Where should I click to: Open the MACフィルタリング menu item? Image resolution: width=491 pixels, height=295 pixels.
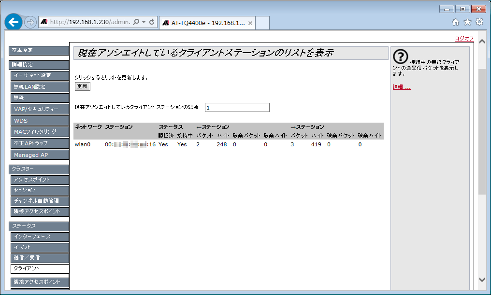tap(40, 132)
